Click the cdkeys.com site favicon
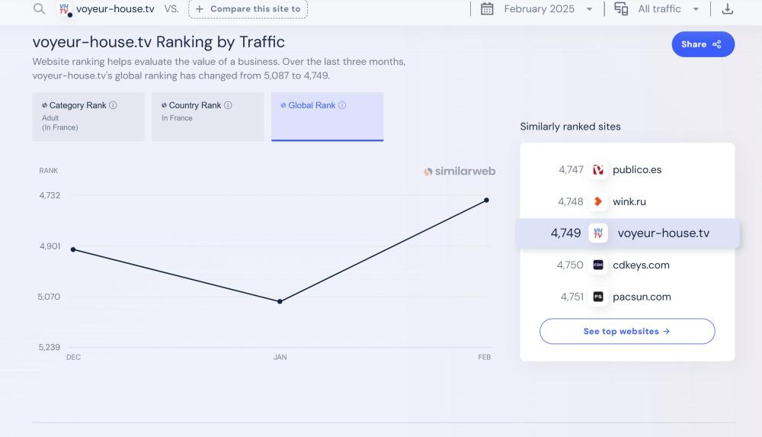The width and height of the screenshot is (762, 437). click(x=598, y=265)
